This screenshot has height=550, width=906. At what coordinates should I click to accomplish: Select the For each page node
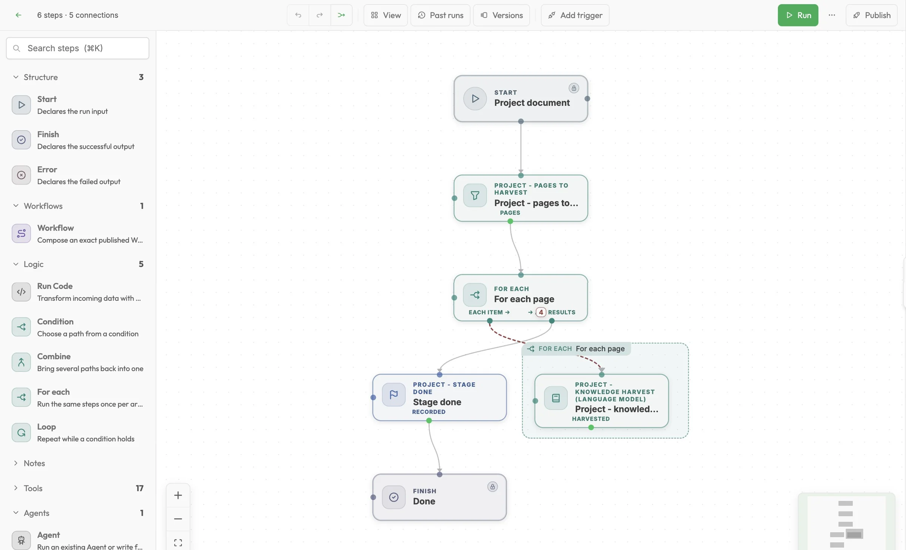[x=521, y=298]
